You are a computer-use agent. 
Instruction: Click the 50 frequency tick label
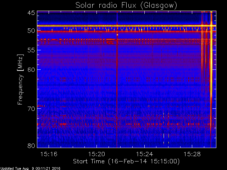[31, 31]
